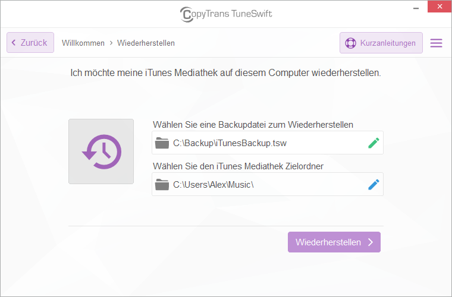
Task: Click the restore clock illustration
Action: 101,151
